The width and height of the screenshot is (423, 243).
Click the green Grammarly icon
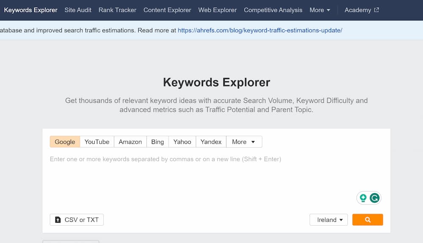pos(374,198)
